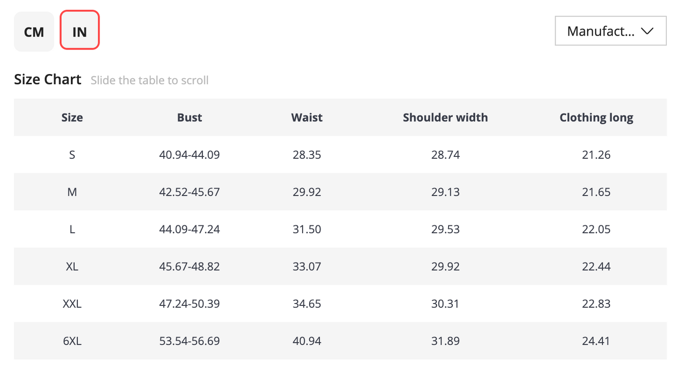
Task: Select the XXL size row label
Action: pyautogui.click(x=72, y=304)
